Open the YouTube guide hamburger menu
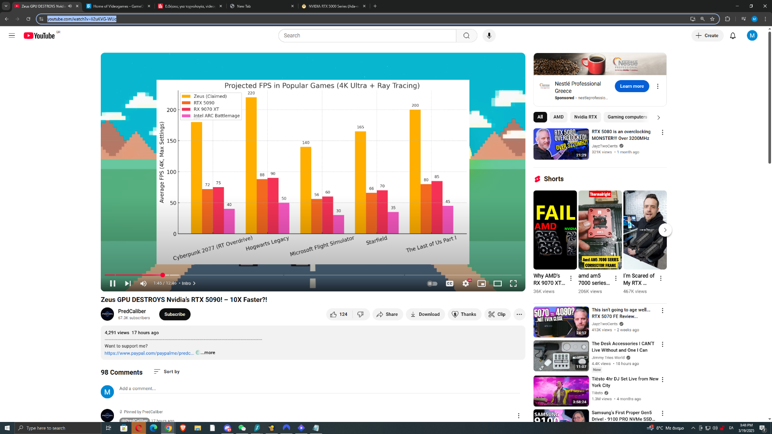The height and width of the screenshot is (434, 772). click(x=12, y=36)
